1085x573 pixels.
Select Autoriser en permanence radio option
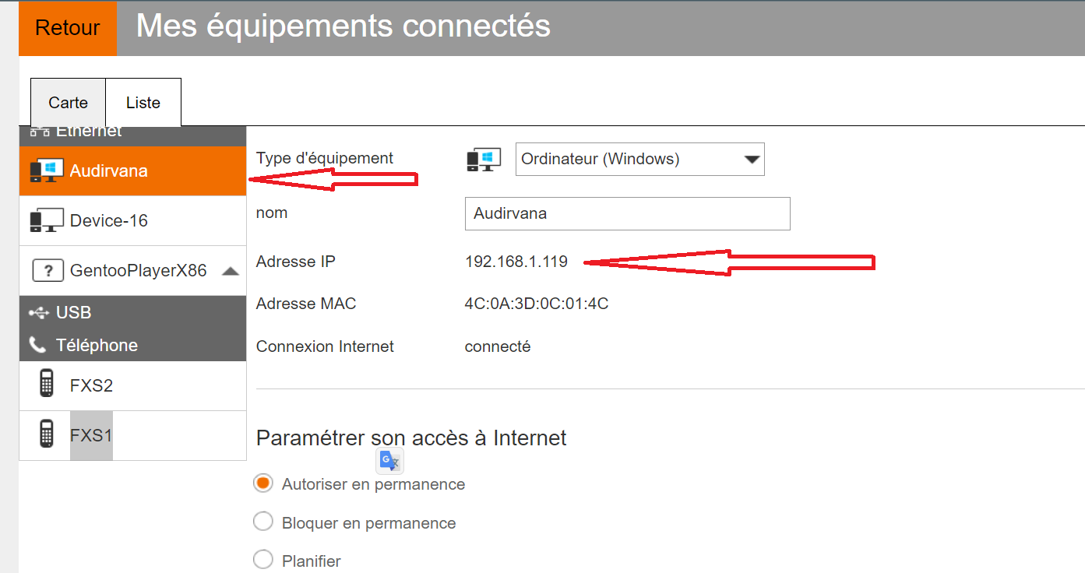tap(263, 483)
